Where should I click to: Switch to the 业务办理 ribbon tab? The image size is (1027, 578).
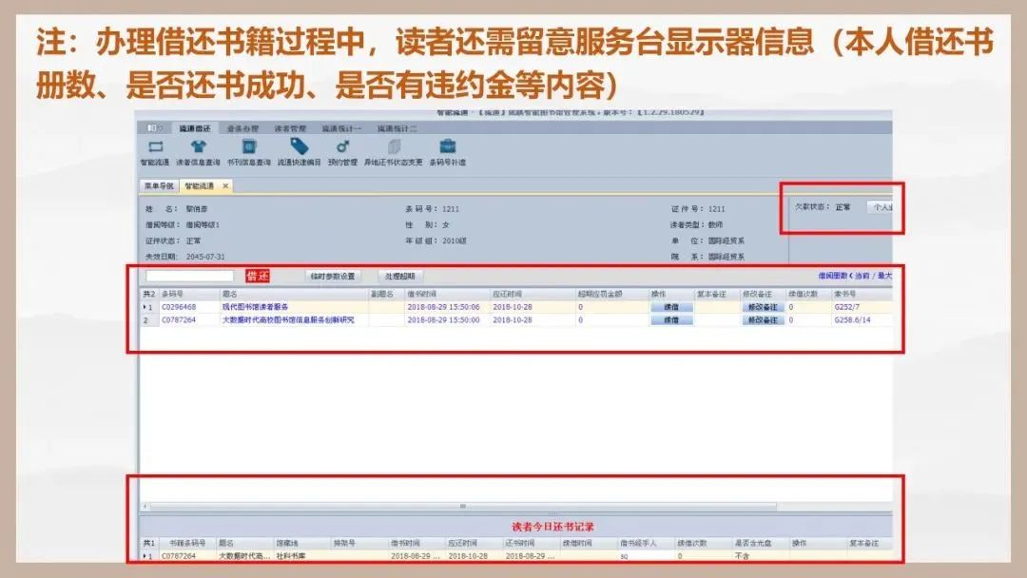click(x=242, y=127)
